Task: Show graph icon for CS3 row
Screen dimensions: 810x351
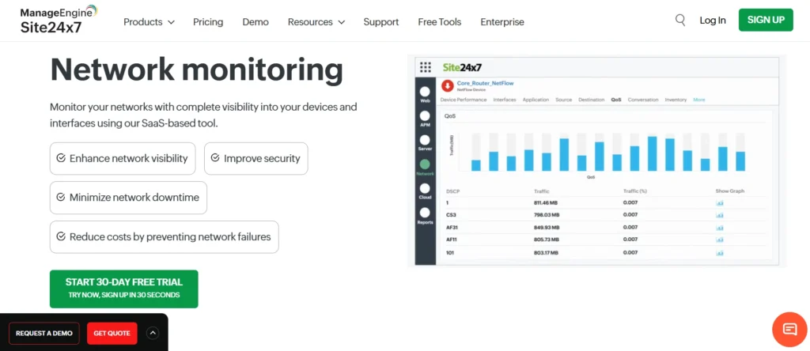Action: pyautogui.click(x=720, y=215)
